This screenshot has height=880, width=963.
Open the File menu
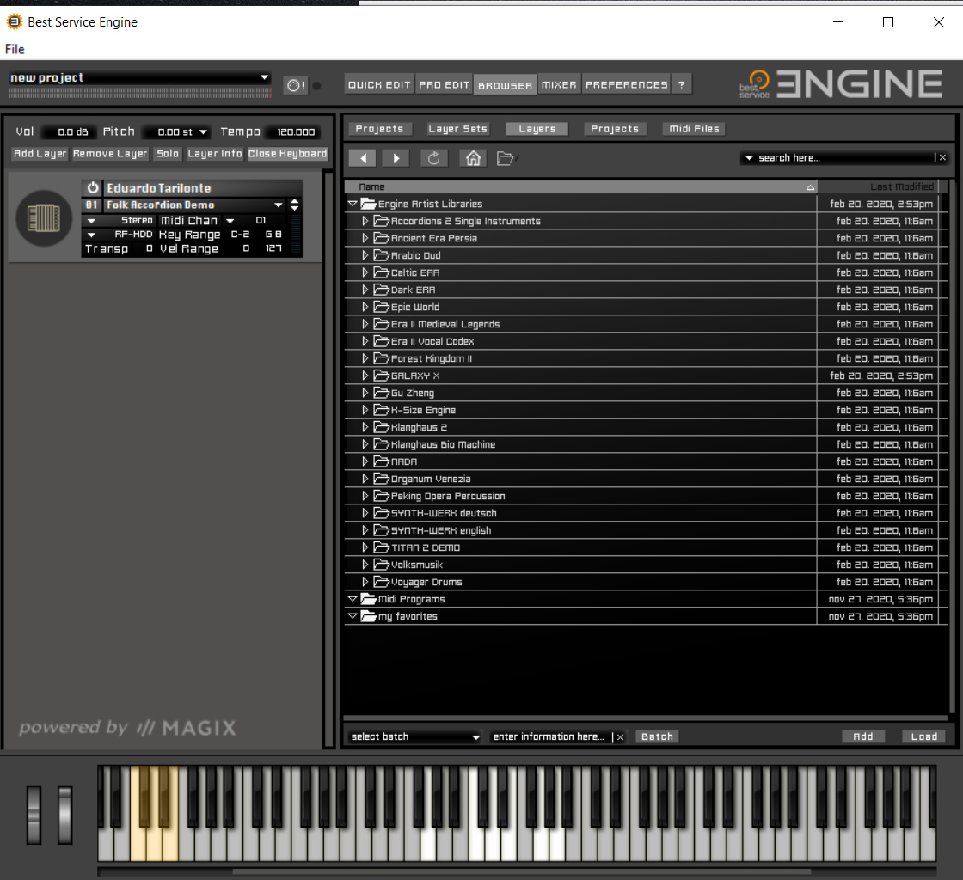(14, 49)
